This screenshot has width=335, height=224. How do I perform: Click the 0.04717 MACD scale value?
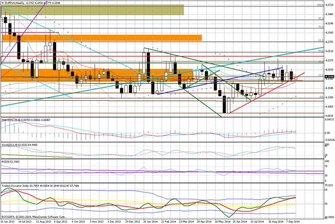[x=329, y=120]
